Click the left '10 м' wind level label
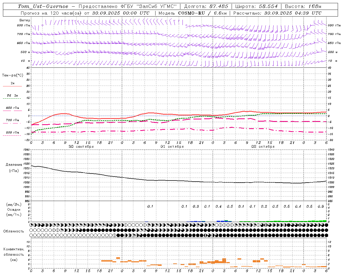 tap(26, 61)
